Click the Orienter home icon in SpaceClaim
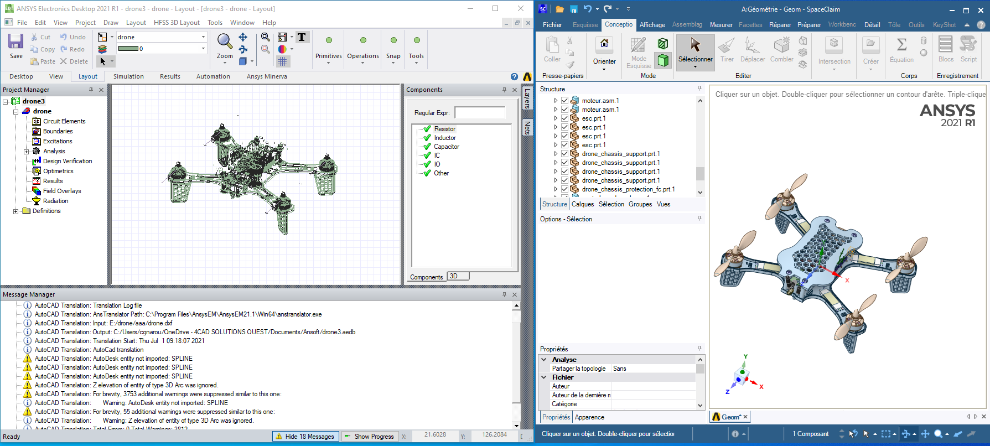The height and width of the screenshot is (446, 990). (604, 43)
